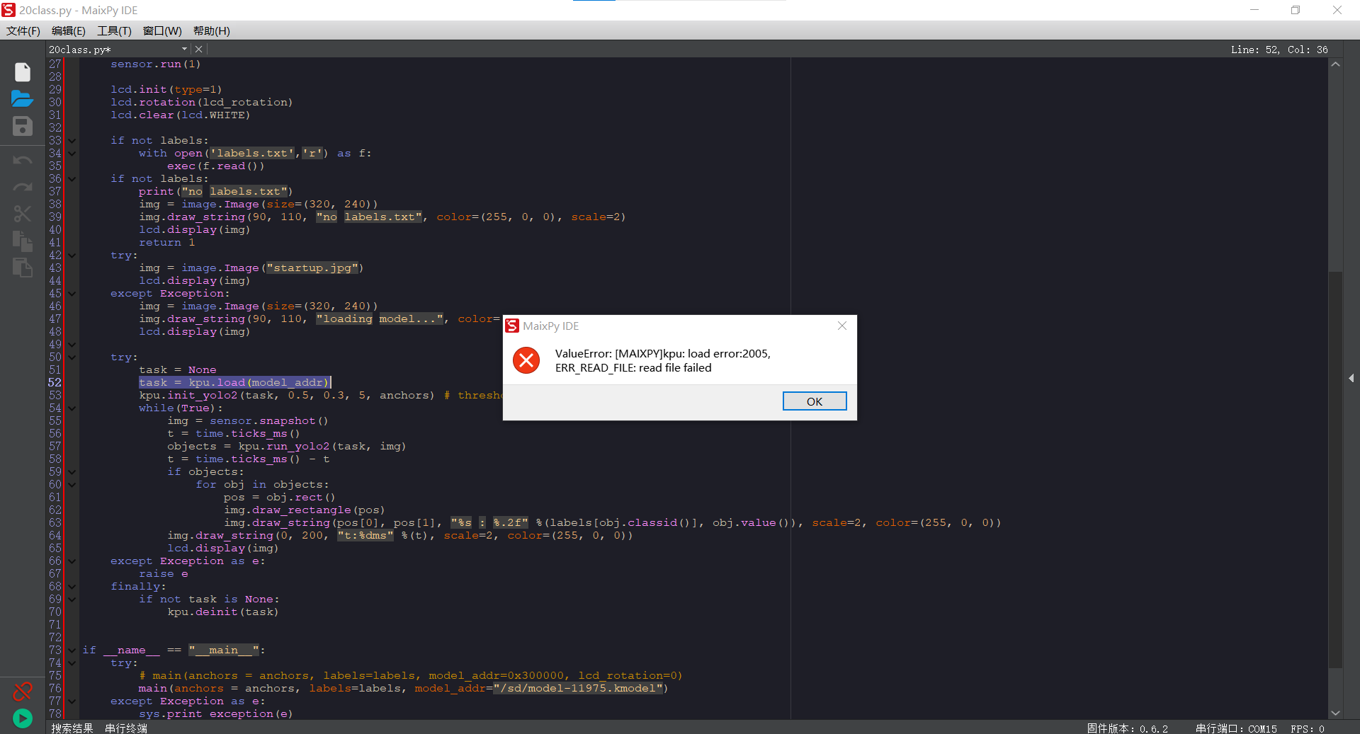This screenshot has height=734, width=1360.
Task: Collapse the try block fold at line 42
Action: (x=72, y=256)
